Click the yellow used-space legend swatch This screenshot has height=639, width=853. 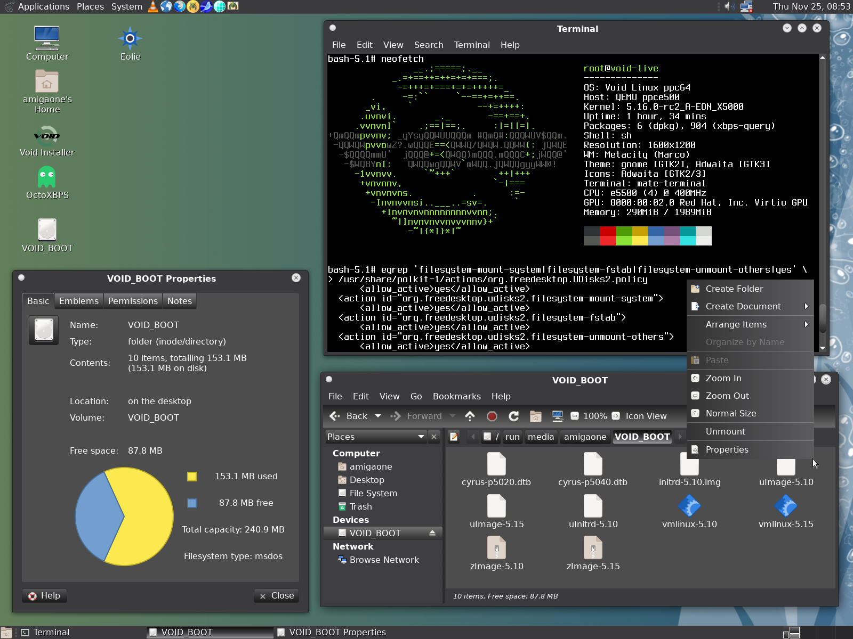192,477
